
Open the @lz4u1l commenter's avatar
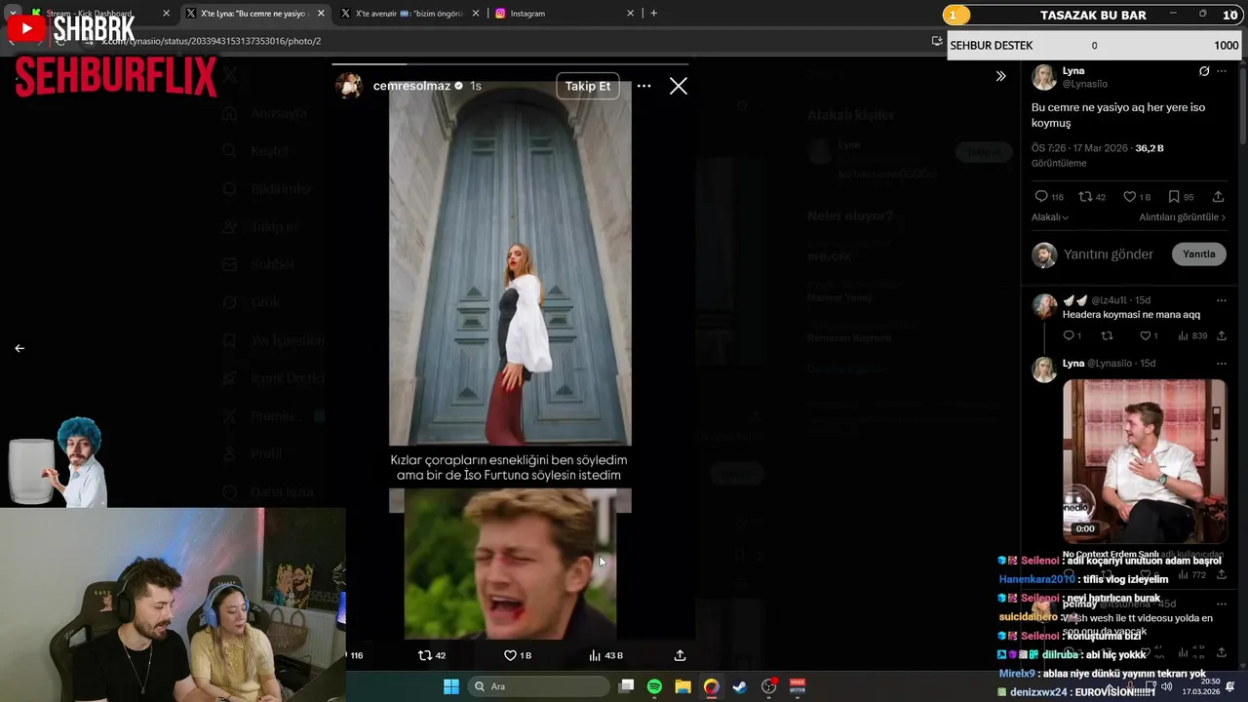[x=1044, y=306]
